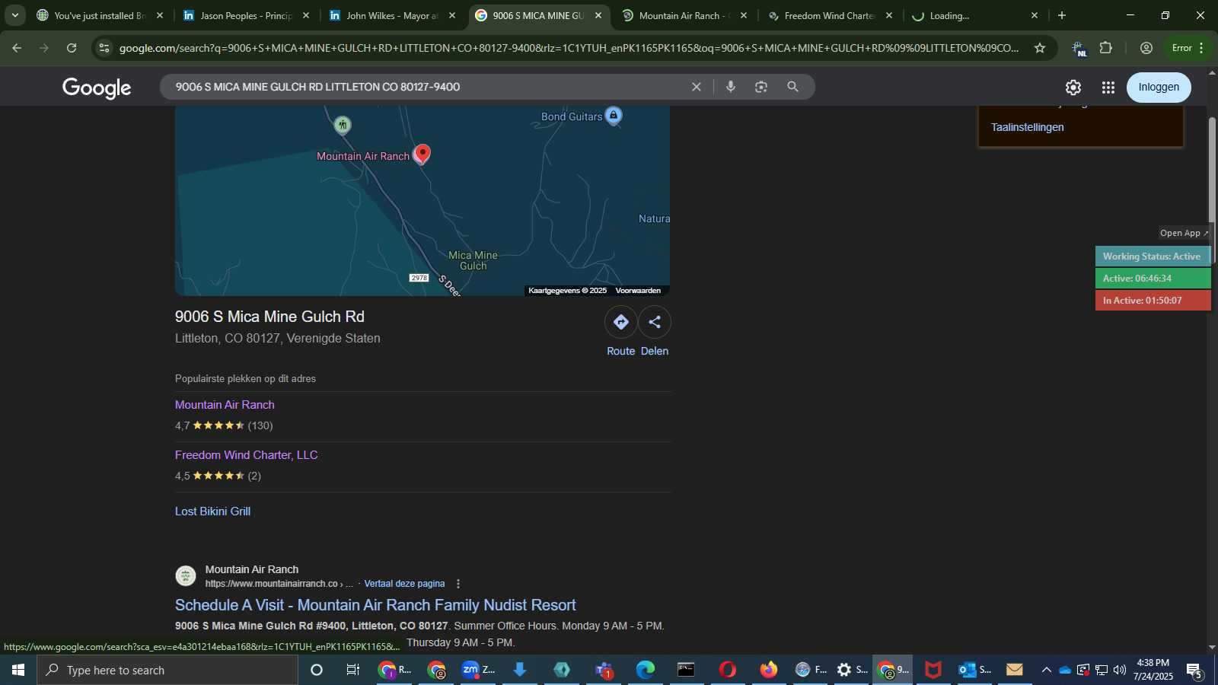Click Working Status: Active label
The width and height of the screenshot is (1218, 685).
click(1152, 256)
